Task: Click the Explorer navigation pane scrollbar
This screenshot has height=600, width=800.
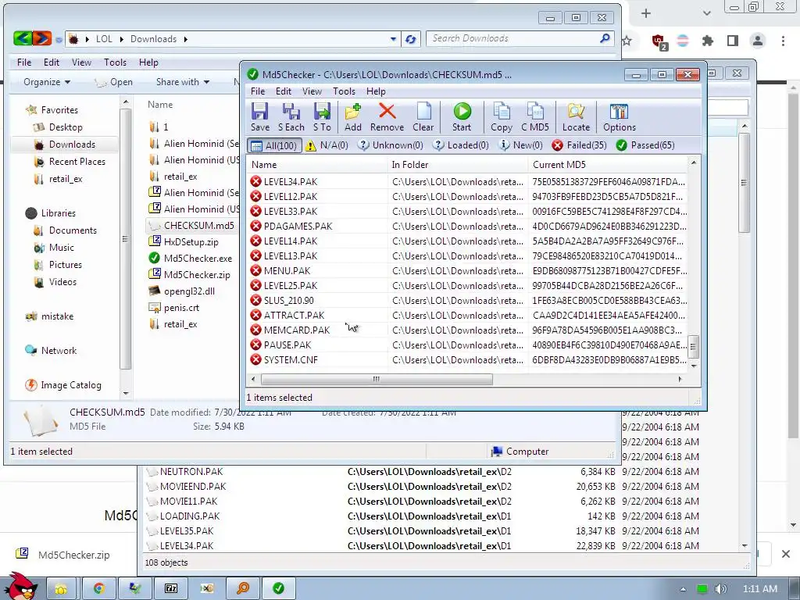Action: click(126, 238)
